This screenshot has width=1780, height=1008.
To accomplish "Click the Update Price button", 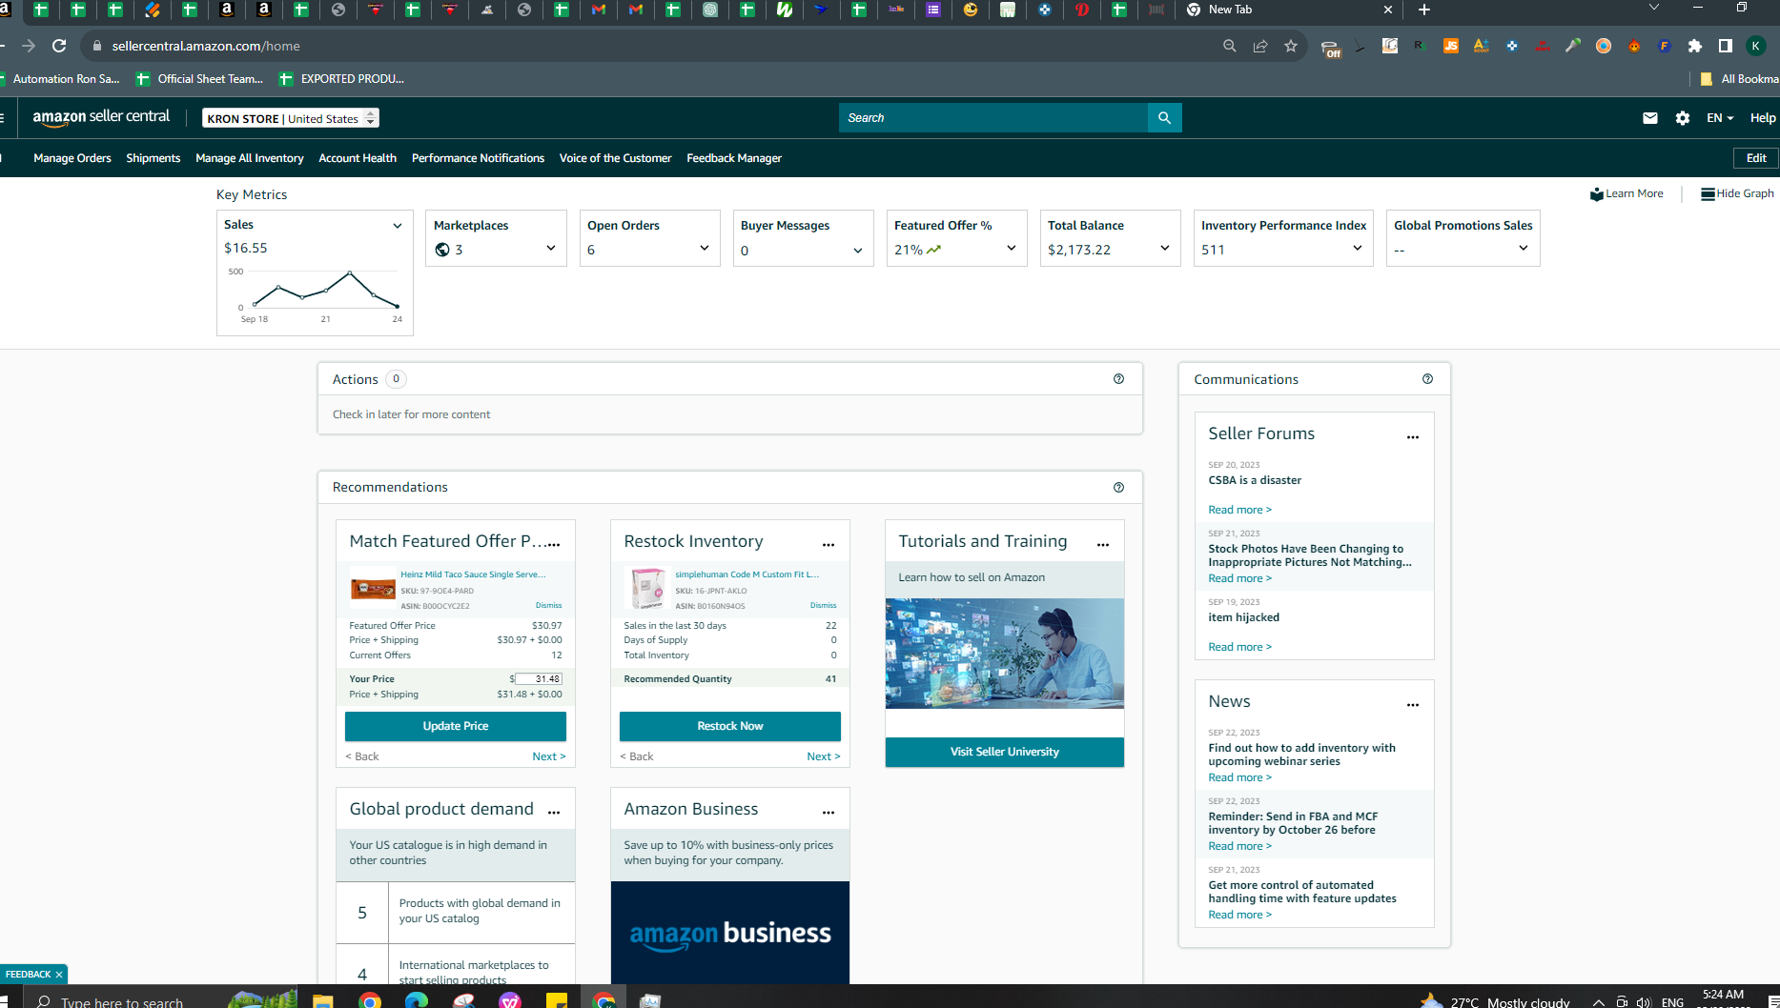I will [x=456, y=726].
